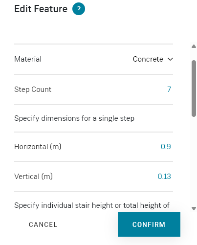This screenshot has width=197, height=245.
Task: Click the empty scrollbar track below the thumb
Action: pyautogui.click(x=194, y=161)
